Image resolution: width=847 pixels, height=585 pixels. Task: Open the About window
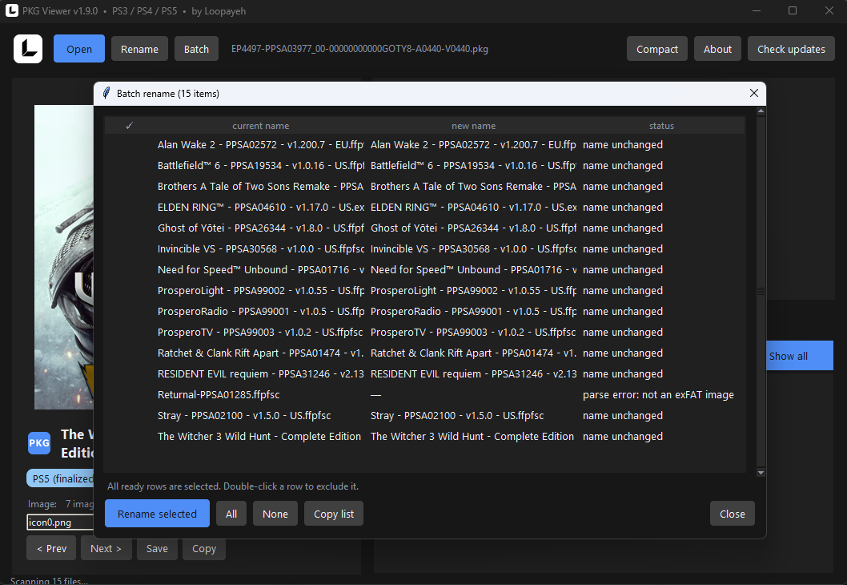tap(717, 49)
